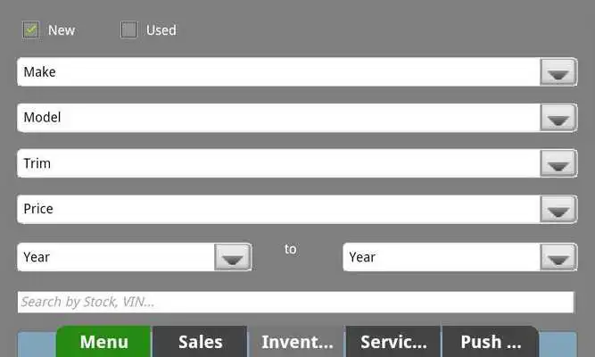Open the Sales tab
The image size is (595, 357).
tap(200, 342)
